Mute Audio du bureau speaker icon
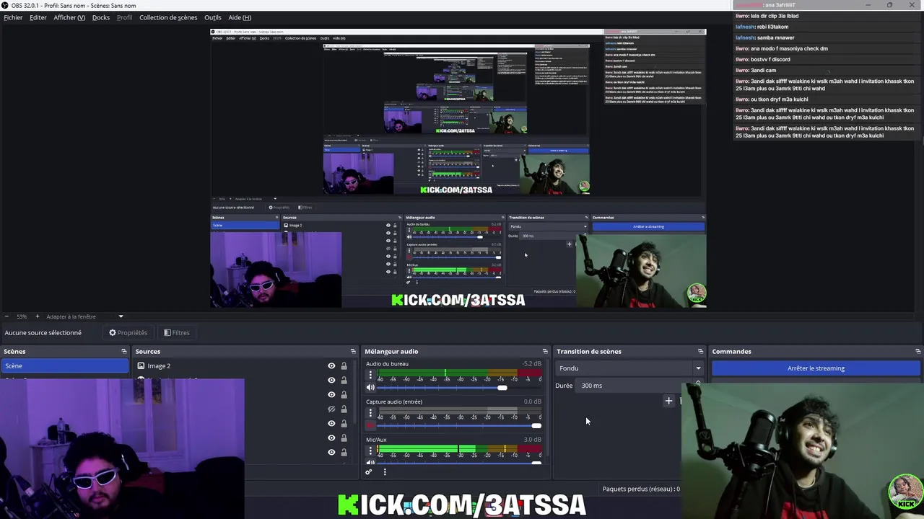 [x=370, y=388]
